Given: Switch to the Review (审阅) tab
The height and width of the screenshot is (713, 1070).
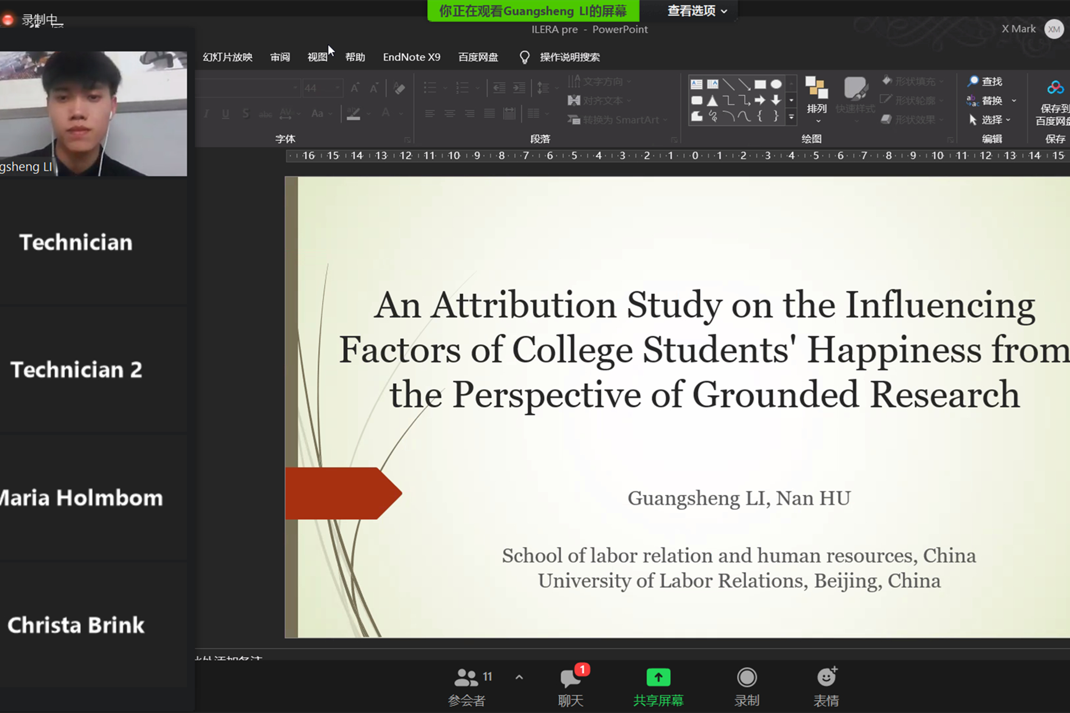Looking at the screenshot, I should (x=280, y=57).
